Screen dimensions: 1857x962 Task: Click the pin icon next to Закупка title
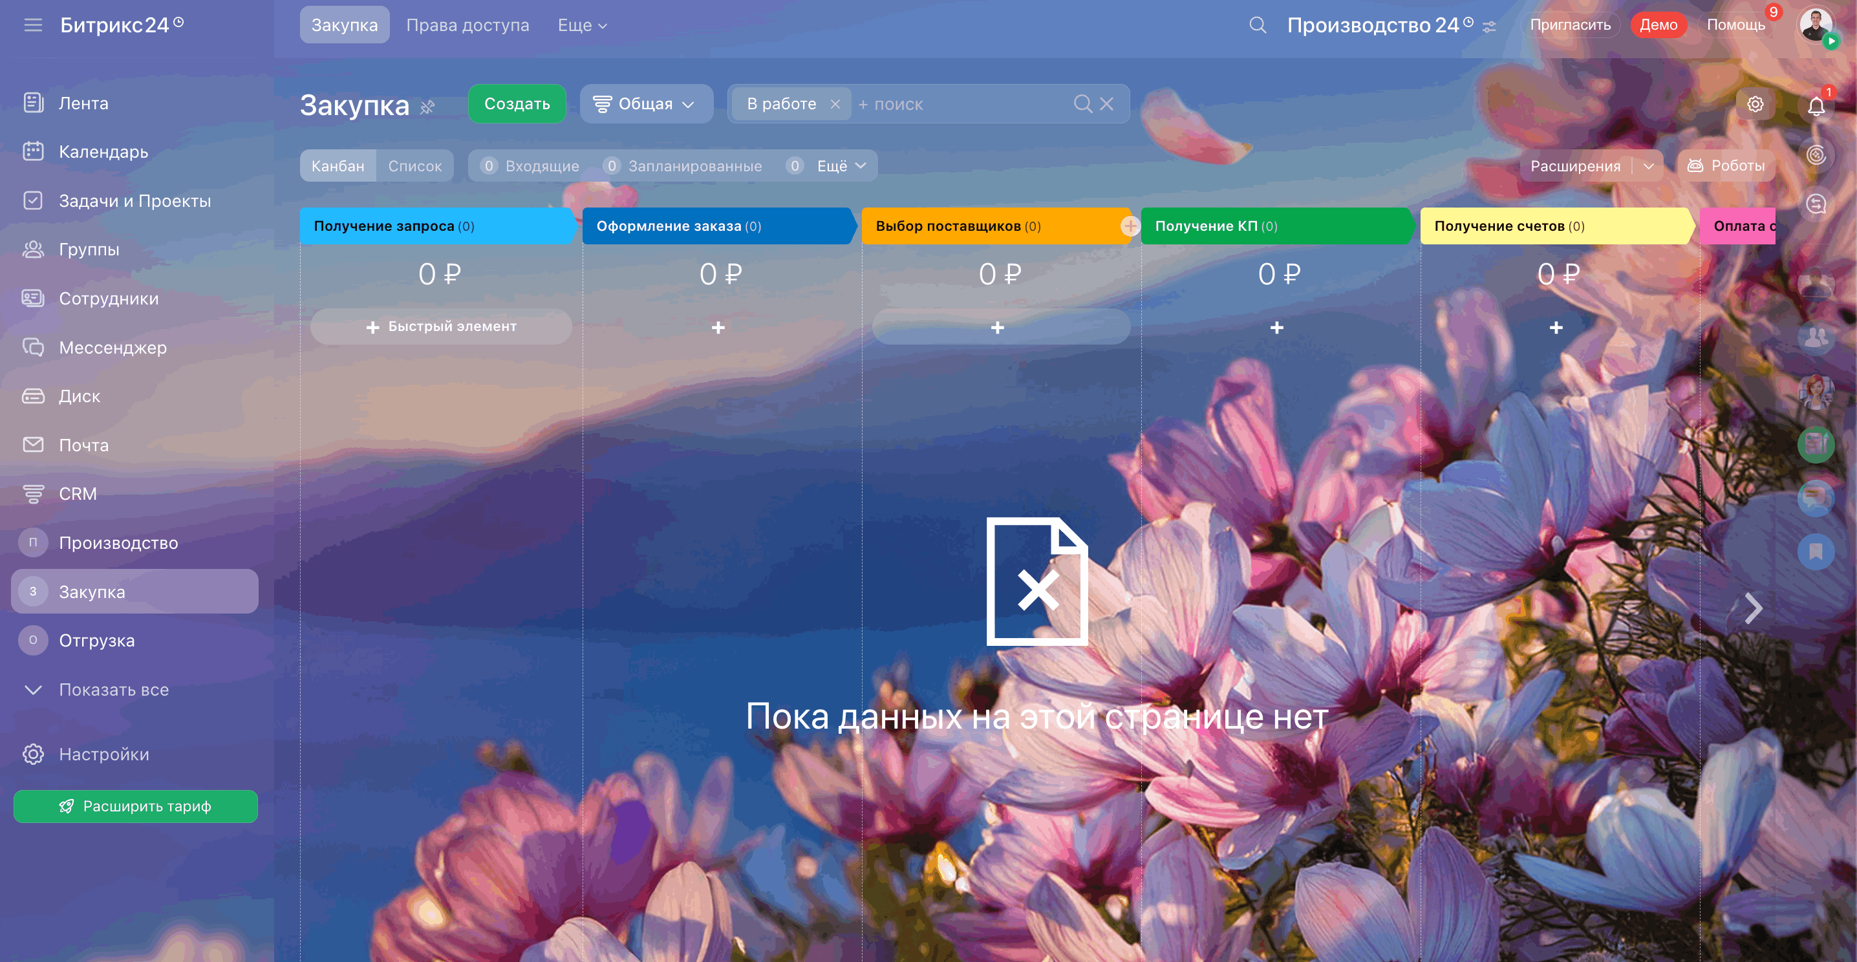coord(427,107)
